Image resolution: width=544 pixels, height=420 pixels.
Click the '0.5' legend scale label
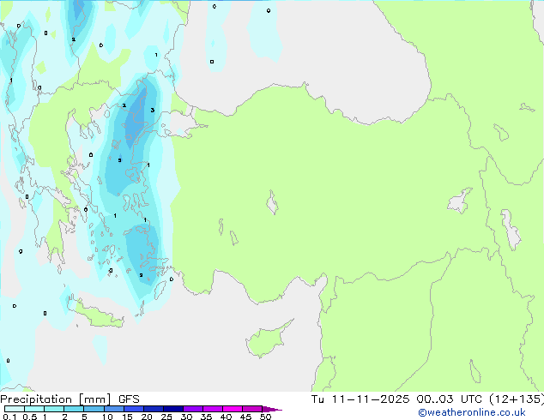29,417
